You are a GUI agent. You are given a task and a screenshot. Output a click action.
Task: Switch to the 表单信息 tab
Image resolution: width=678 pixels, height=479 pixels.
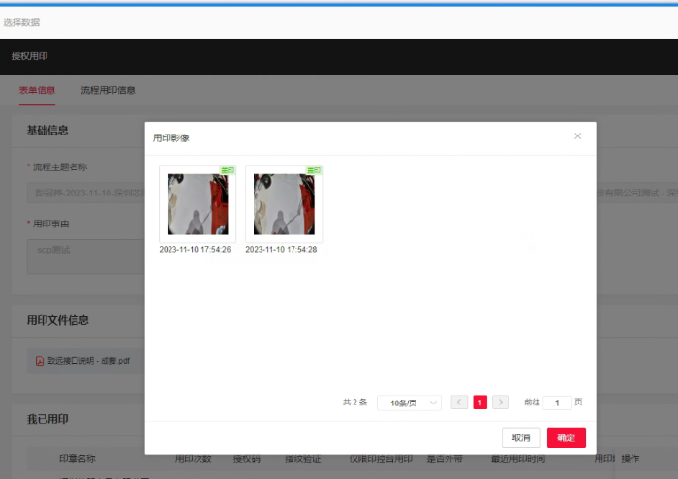pyautogui.click(x=37, y=90)
